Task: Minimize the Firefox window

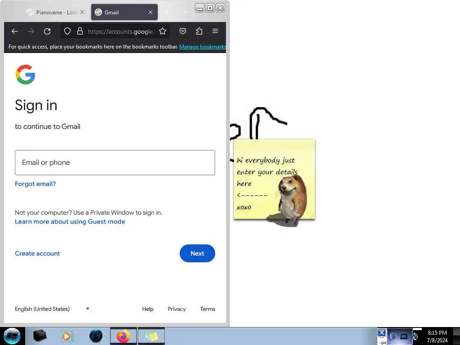Action: [x=199, y=8]
